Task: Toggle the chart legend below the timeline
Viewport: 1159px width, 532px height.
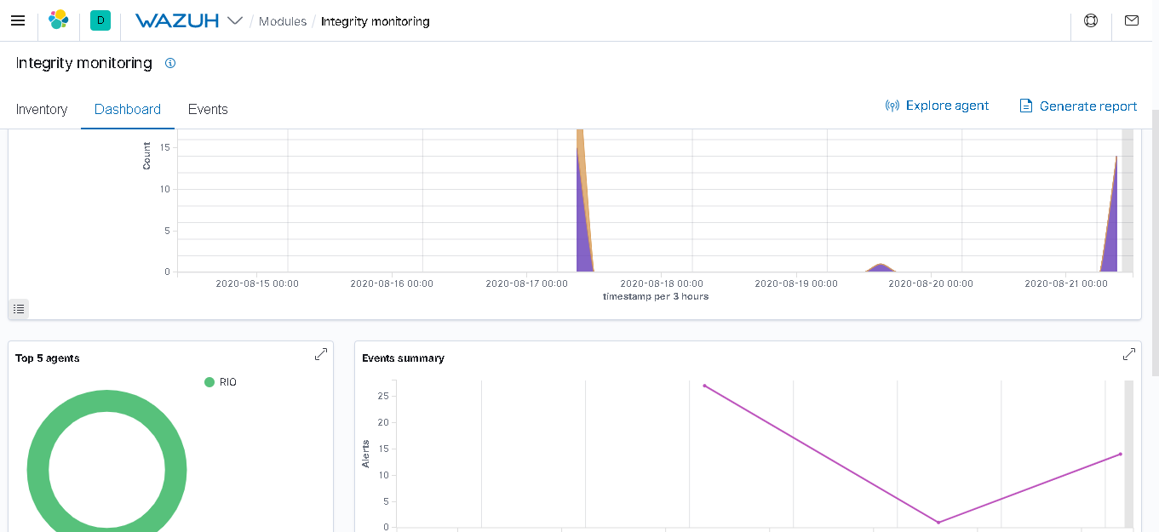Action: coord(18,308)
